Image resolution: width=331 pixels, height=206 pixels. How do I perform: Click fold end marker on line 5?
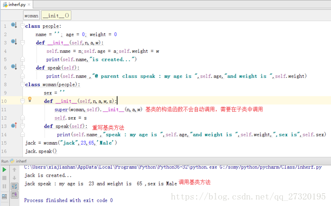tap(23, 59)
